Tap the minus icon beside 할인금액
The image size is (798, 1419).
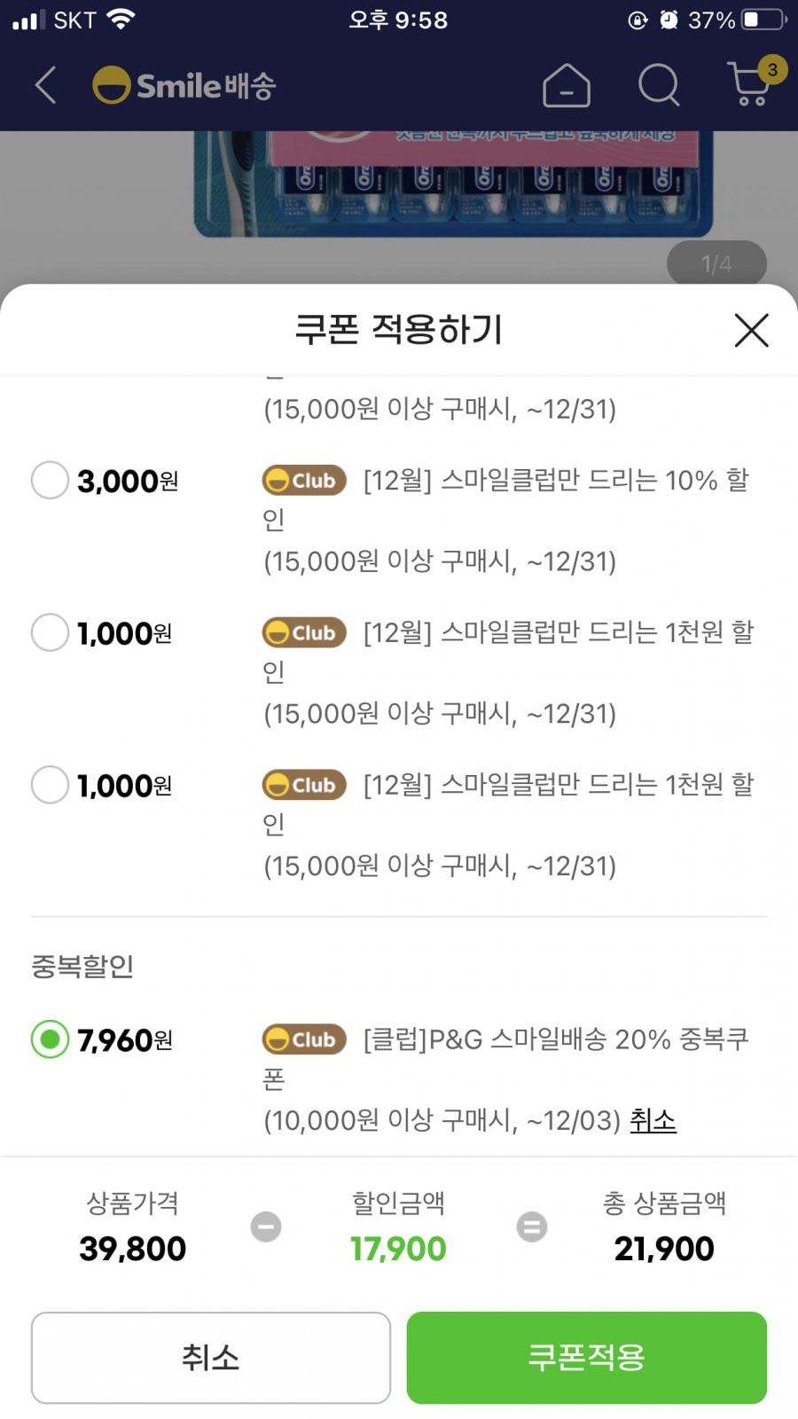266,1227
